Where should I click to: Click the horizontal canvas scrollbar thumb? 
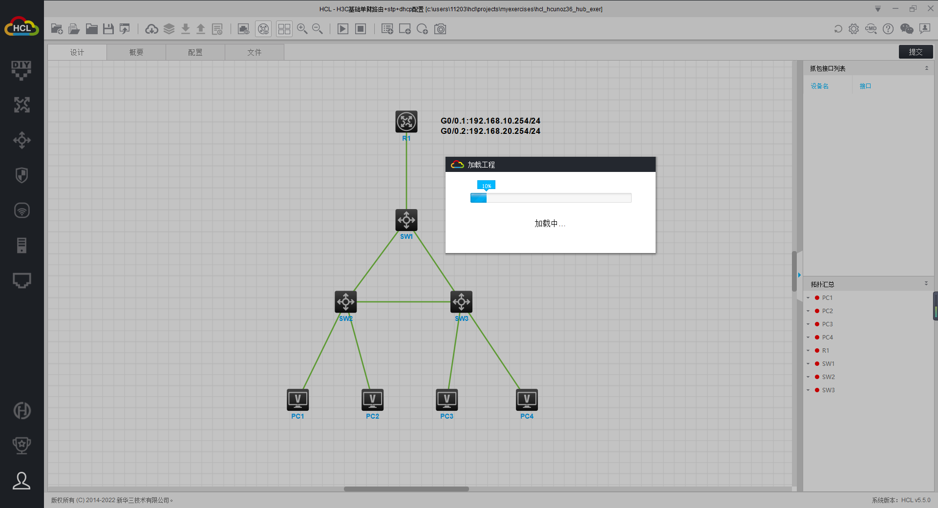406,489
